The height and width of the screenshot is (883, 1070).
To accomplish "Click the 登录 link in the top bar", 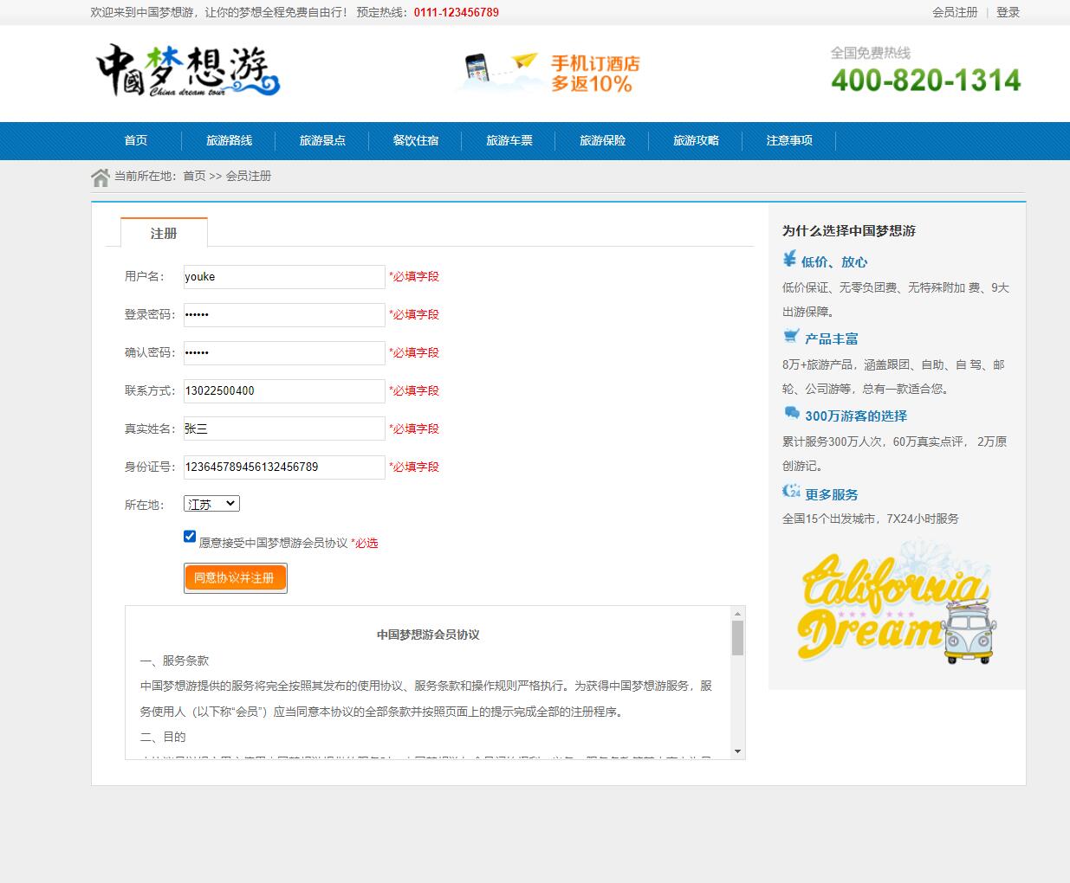I will coord(1008,12).
